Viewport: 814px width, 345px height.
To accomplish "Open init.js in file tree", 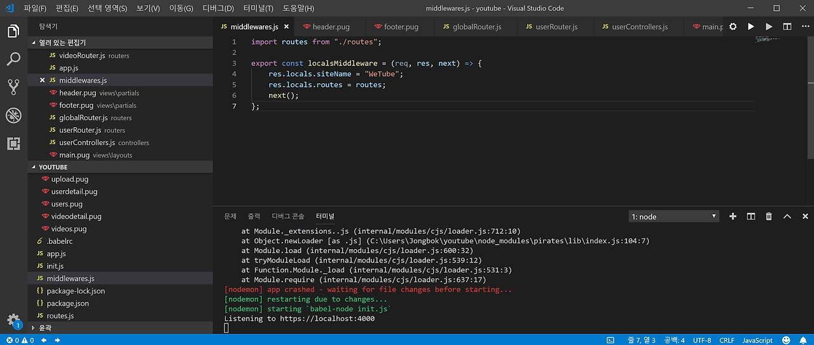I will (x=120, y=266).
